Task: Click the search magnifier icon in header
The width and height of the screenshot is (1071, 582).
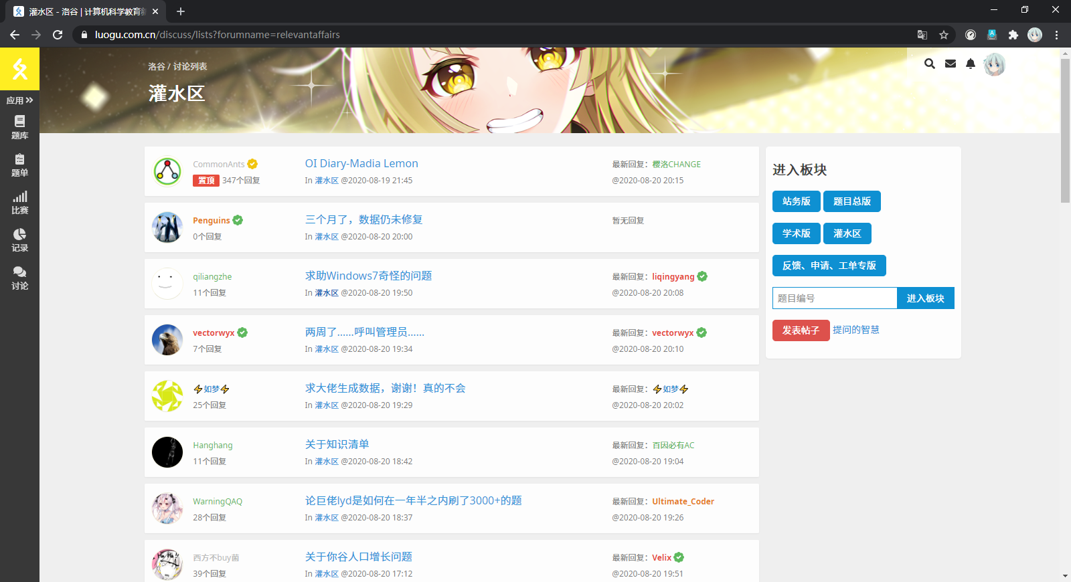Action: pyautogui.click(x=930, y=64)
